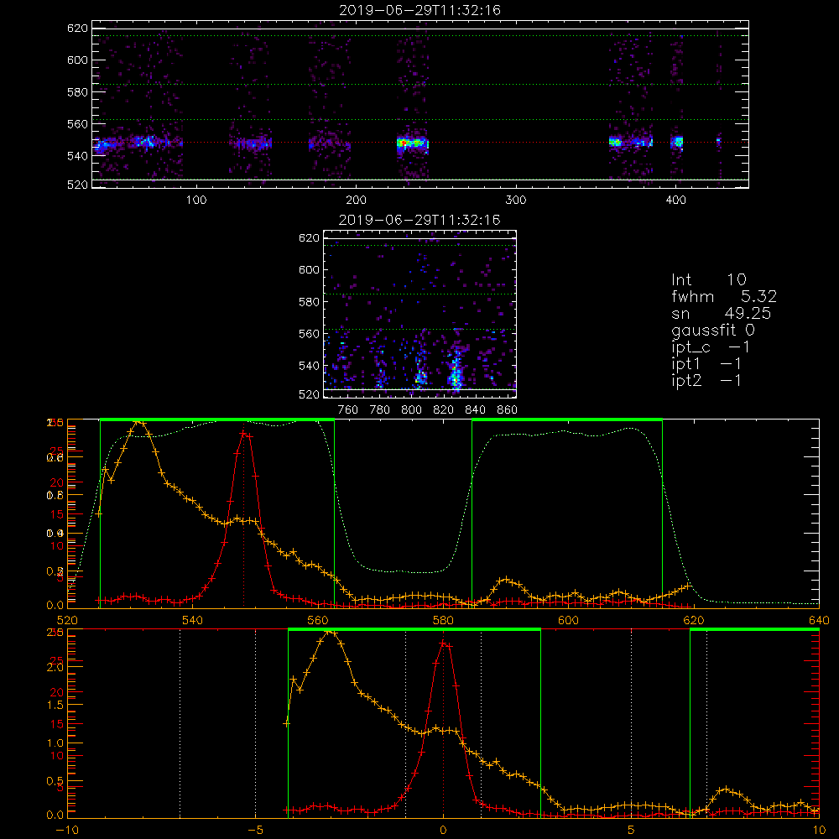This screenshot has width=839, height=839.
Task: Click x-axis label 640 on third plot
Action: [819, 621]
